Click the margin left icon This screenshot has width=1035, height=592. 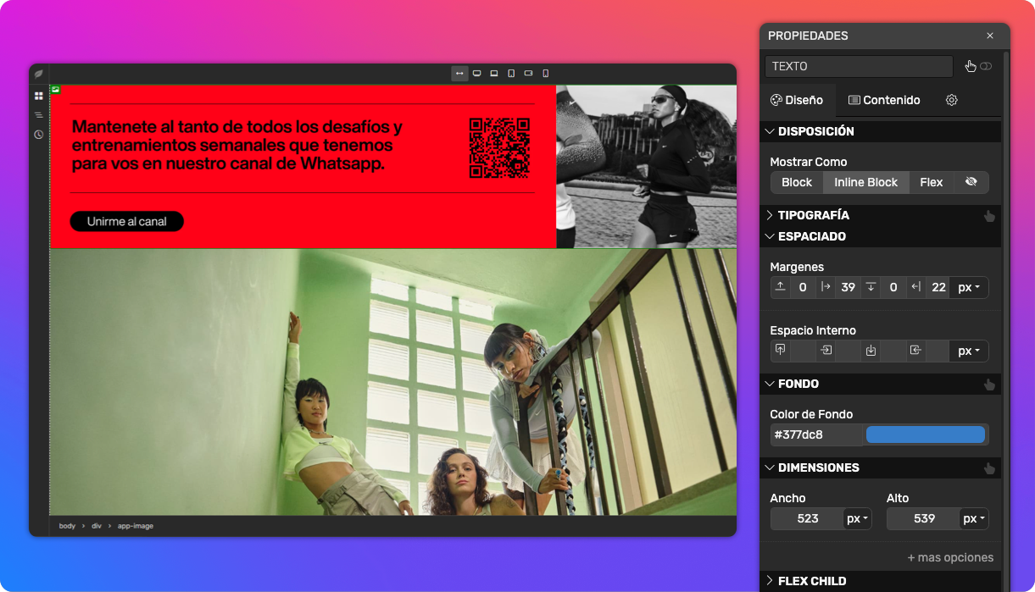[915, 287]
